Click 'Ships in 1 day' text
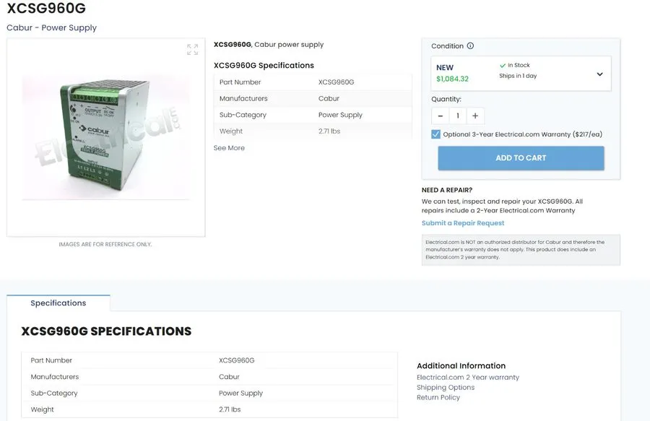Viewport: 650px width, 421px height. 518,76
